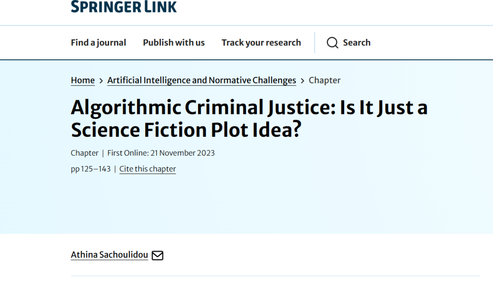Viewport: 493px width, 284px height.
Task: Click the Springer Link logo
Action: 123,7
